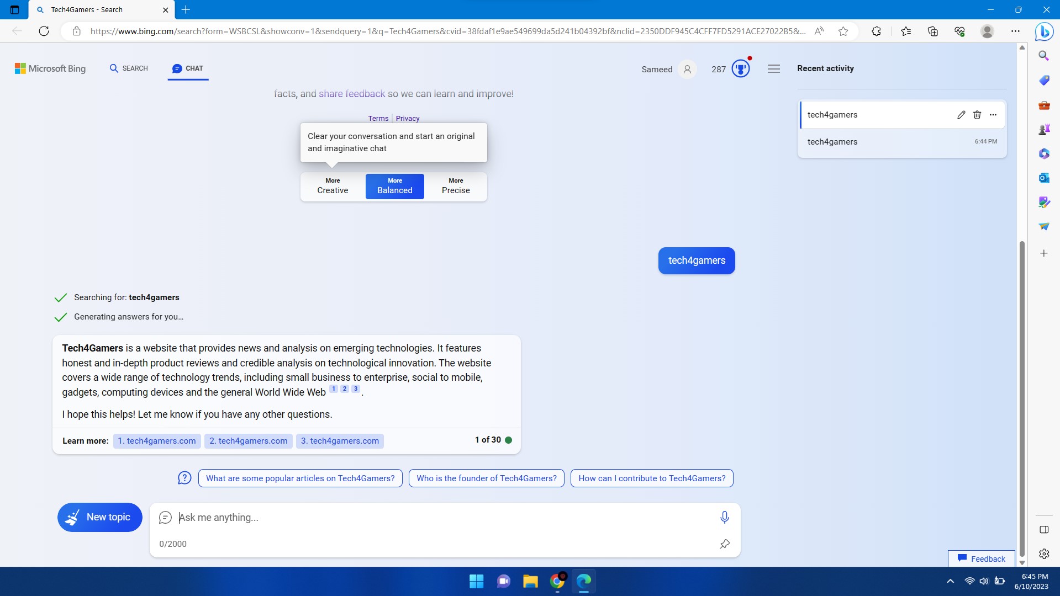Open the Tools briefcase sidebar icon
This screenshot has width=1060, height=596.
(1043, 105)
